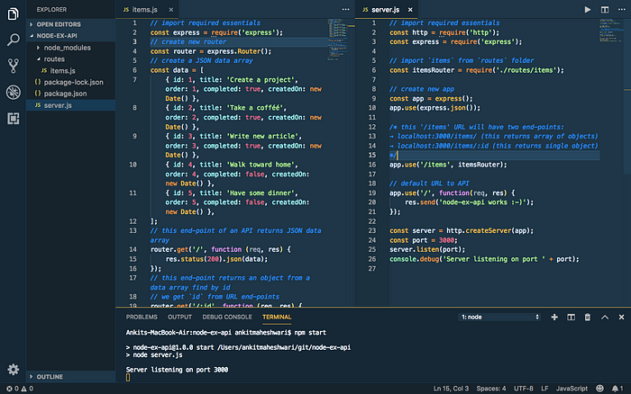The height and width of the screenshot is (394, 631).
Task: Click the EXPLORER sidebar title
Action: (x=51, y=10)
